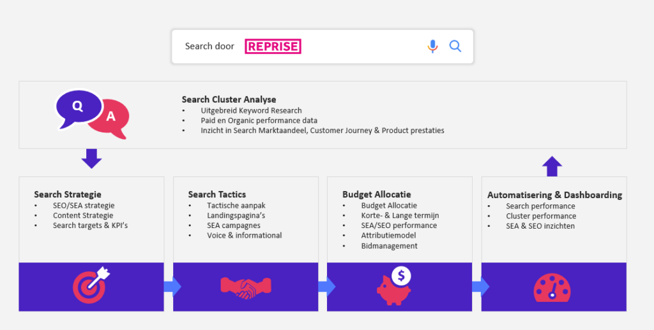Click the magnifying glass search icon
Image resolution: width=654 pixels, height=330 pixels.
[x=455, y=47]
